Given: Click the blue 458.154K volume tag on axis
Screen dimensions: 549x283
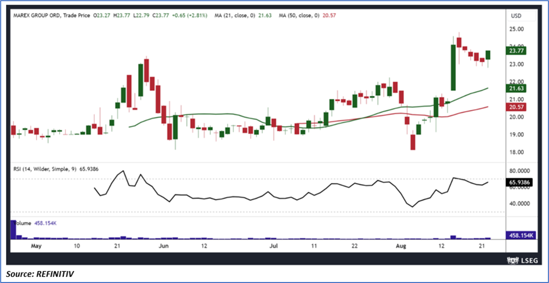Looking at the screenshot, I should coord(520,235).
